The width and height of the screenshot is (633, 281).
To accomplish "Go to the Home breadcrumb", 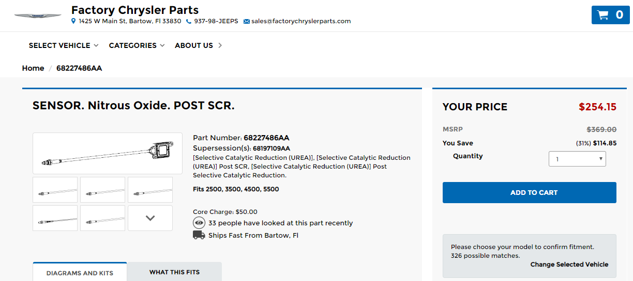I will click(33, 68).
